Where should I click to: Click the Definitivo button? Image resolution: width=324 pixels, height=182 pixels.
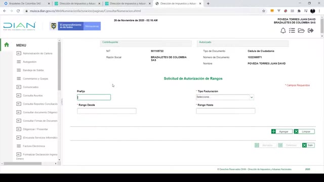289,145
